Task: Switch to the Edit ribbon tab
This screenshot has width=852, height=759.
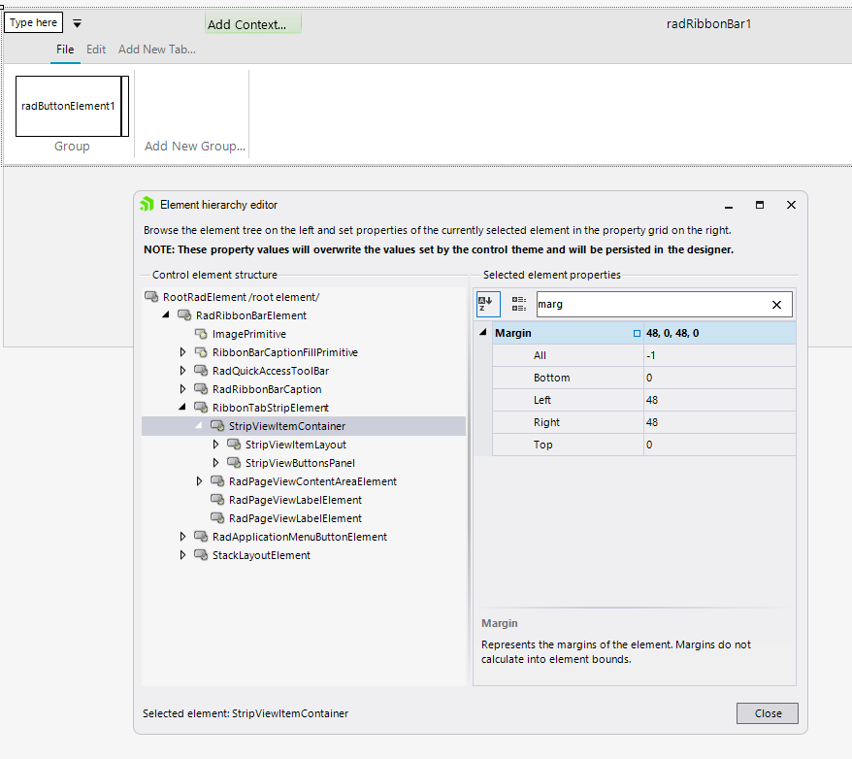Action: click(x=96, y=49)
